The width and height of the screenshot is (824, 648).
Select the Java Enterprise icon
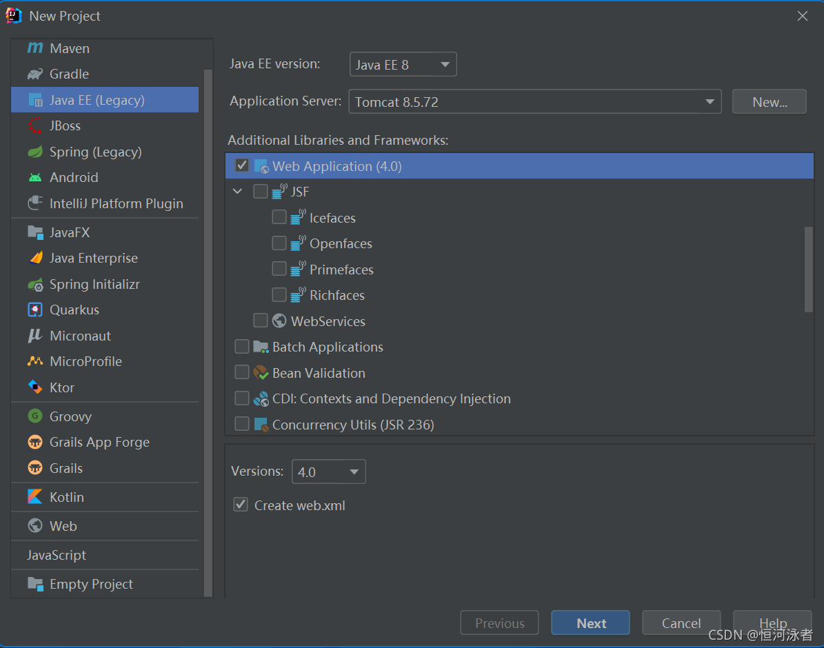36,258
